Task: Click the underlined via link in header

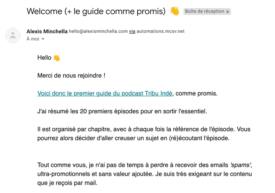Action: 132,32
